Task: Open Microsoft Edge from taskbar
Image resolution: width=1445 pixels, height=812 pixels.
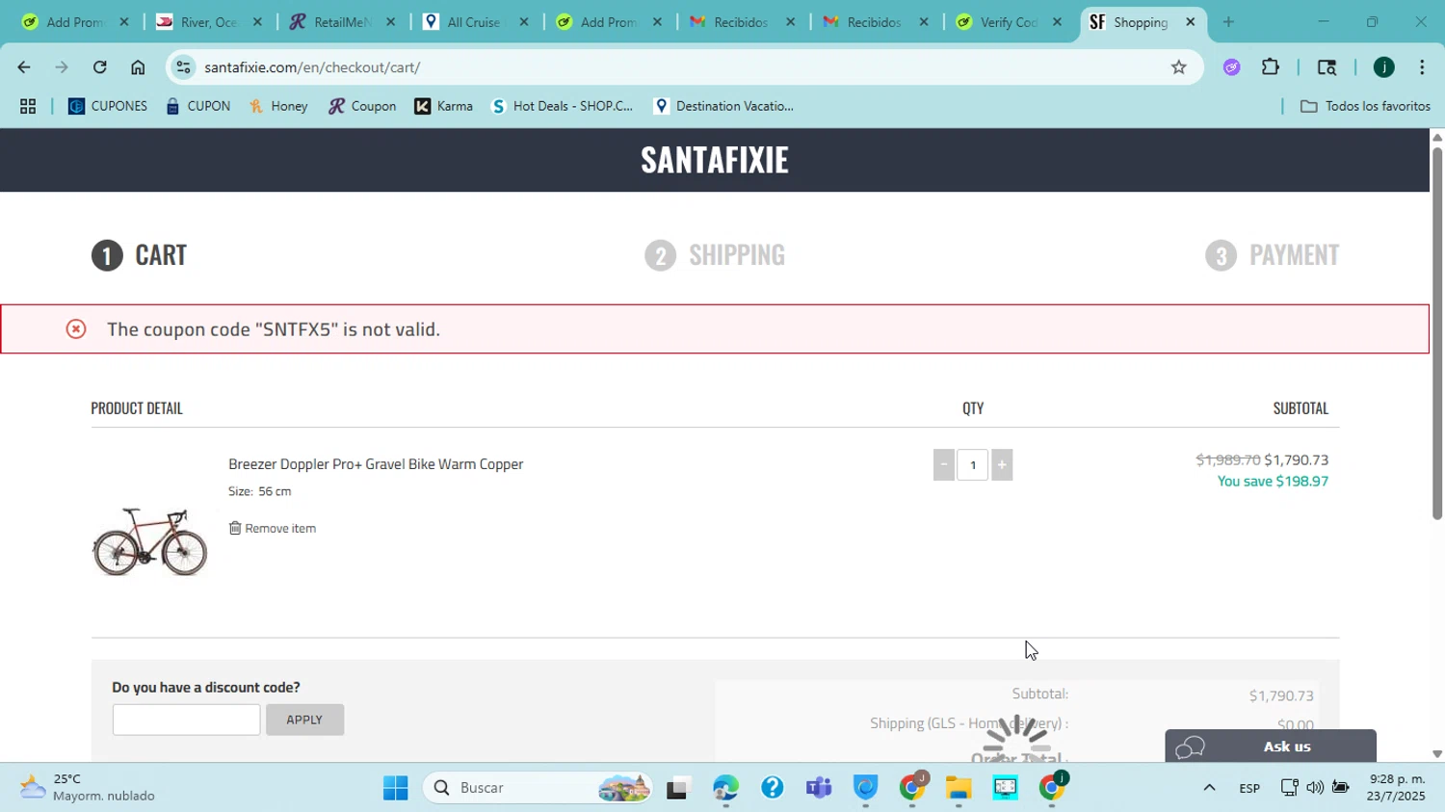Action: 725,788
